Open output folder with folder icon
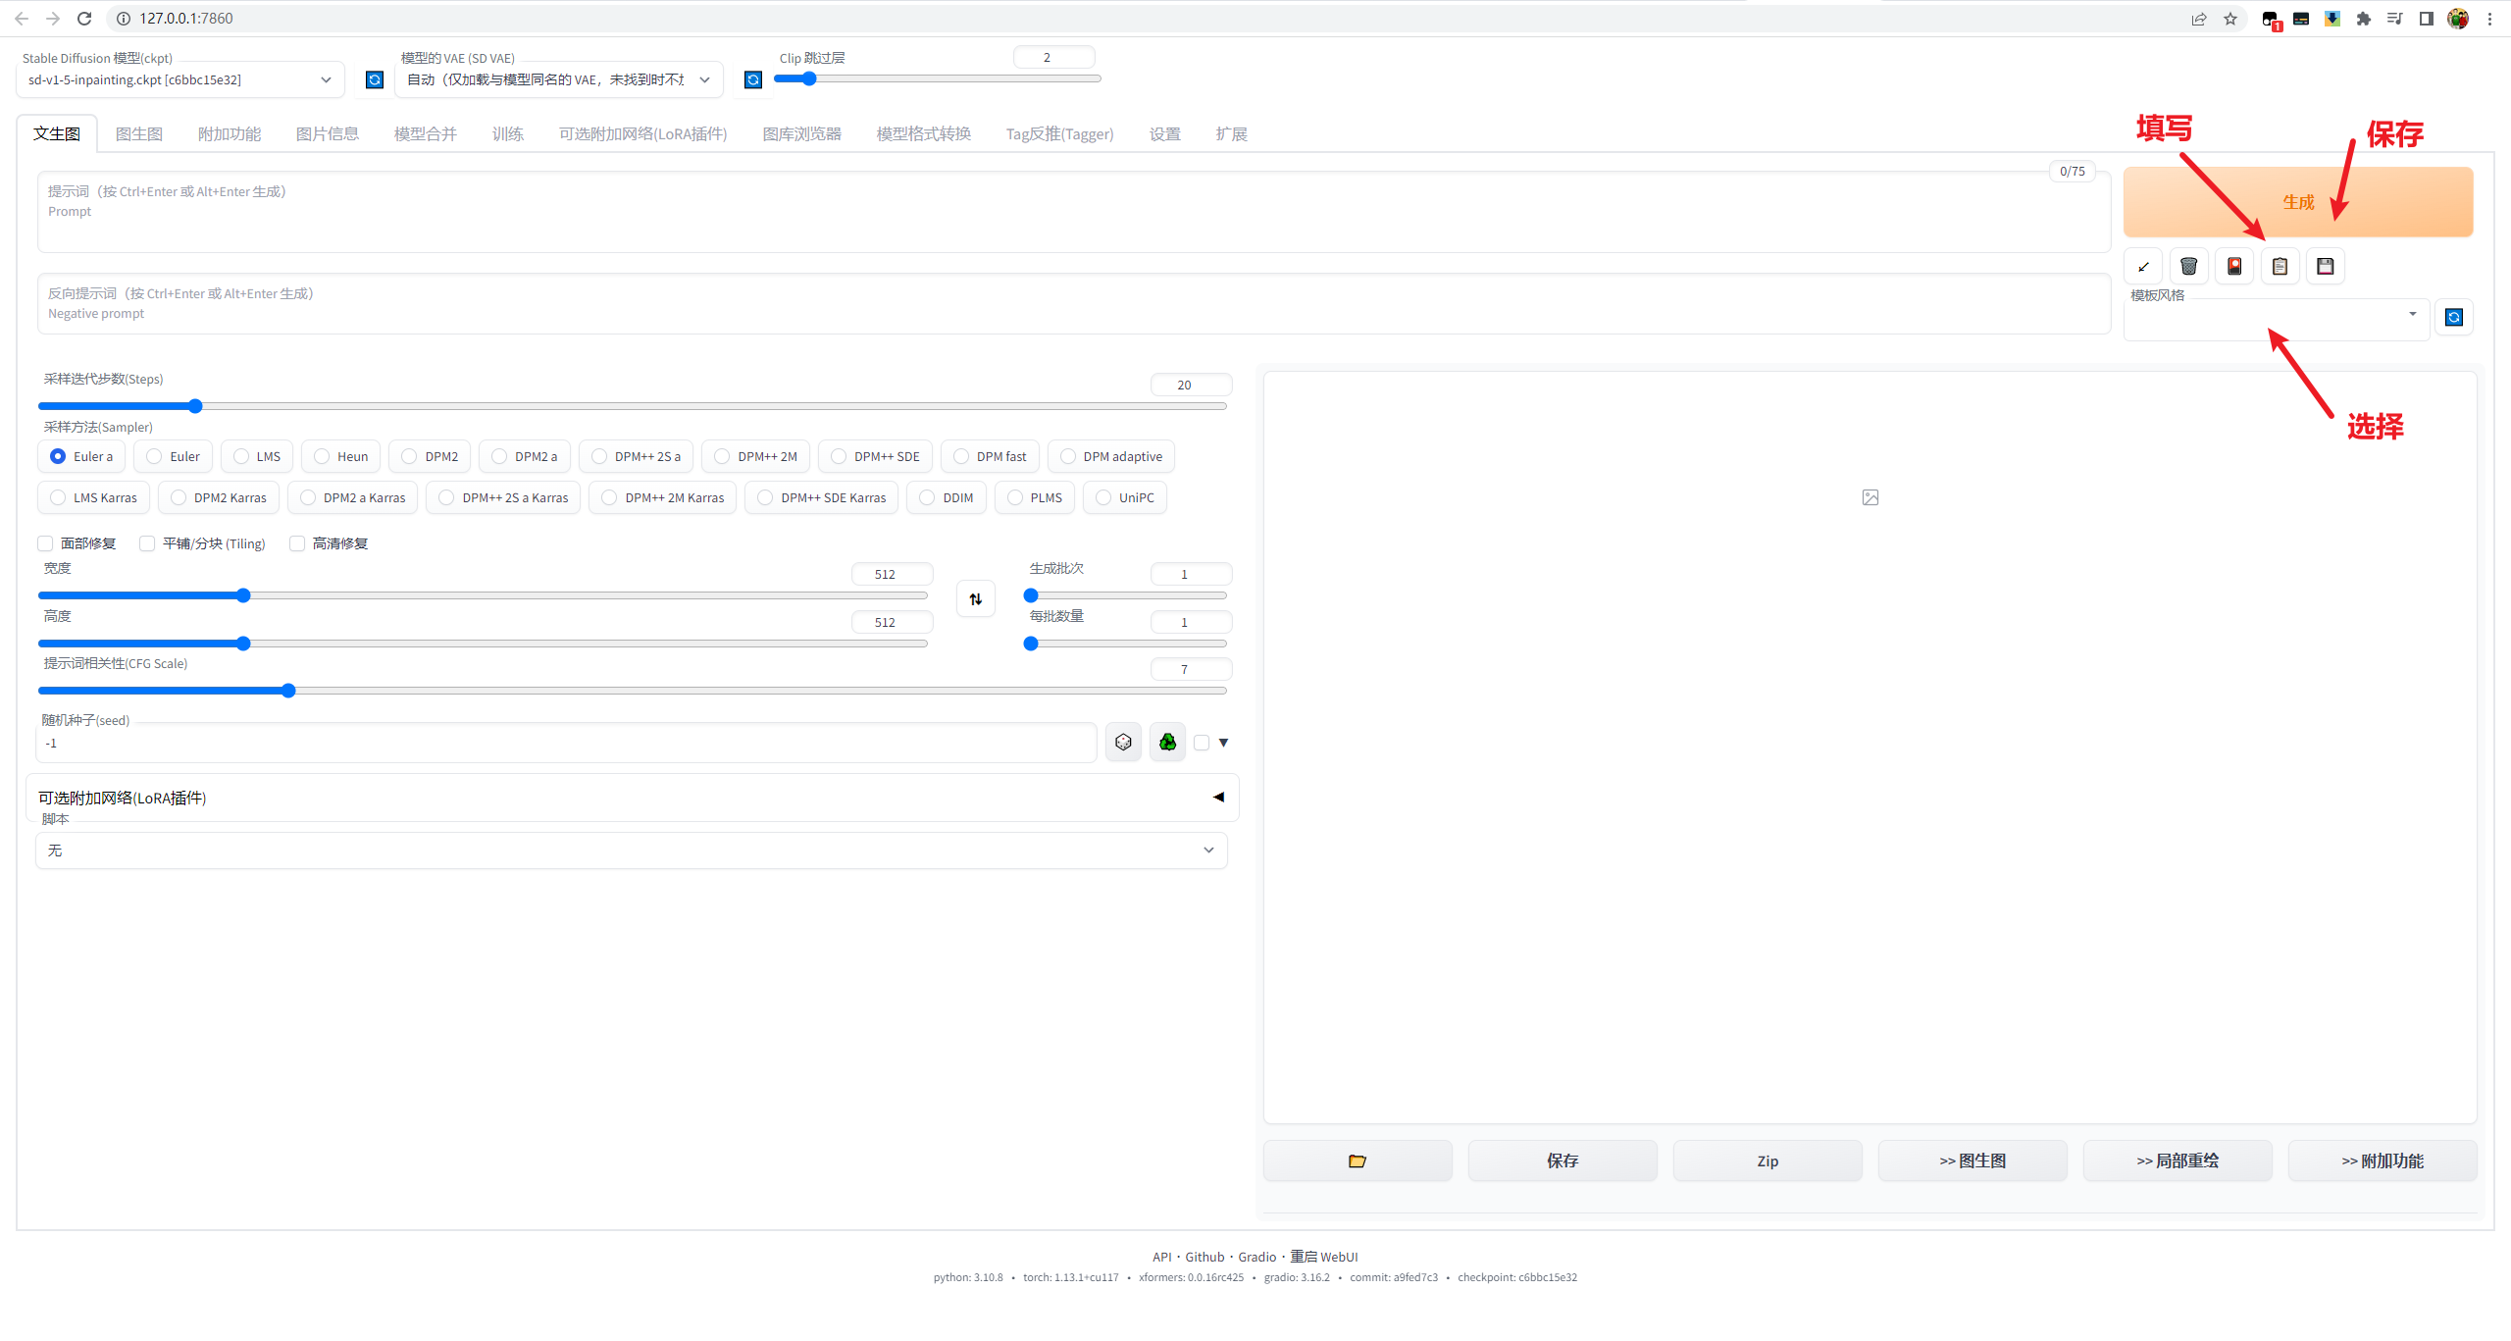Screen dimensions: 2511x1341 click(x=1357, y=1160)
